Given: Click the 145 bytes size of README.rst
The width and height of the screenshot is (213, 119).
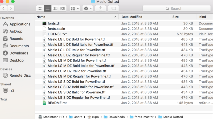Looking at the screenshot, I should 185,103.
